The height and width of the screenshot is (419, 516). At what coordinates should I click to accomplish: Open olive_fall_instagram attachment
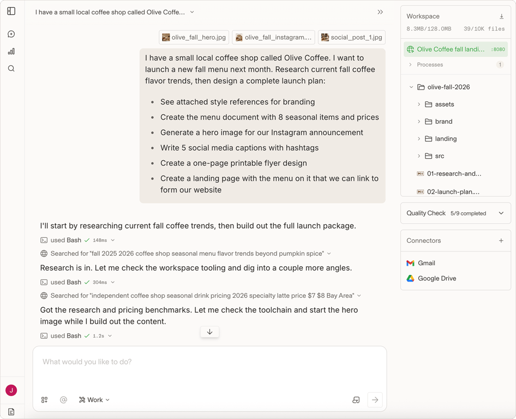pyautogui.click(x=273, y=38)
